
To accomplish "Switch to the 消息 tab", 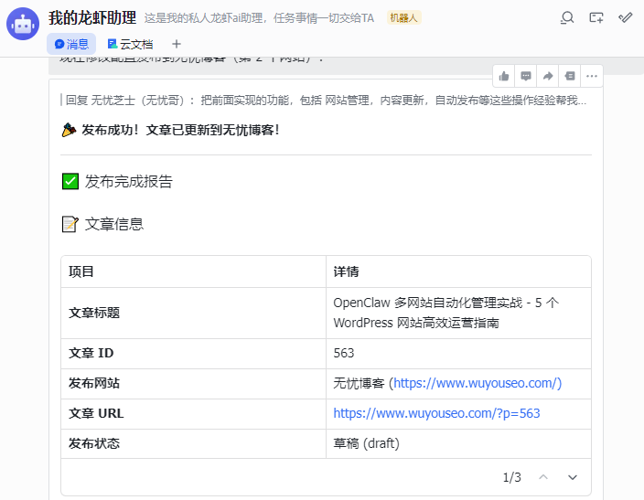I will coord(71,43).
